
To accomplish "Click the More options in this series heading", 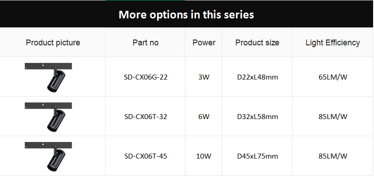I will tap(186, 14).
